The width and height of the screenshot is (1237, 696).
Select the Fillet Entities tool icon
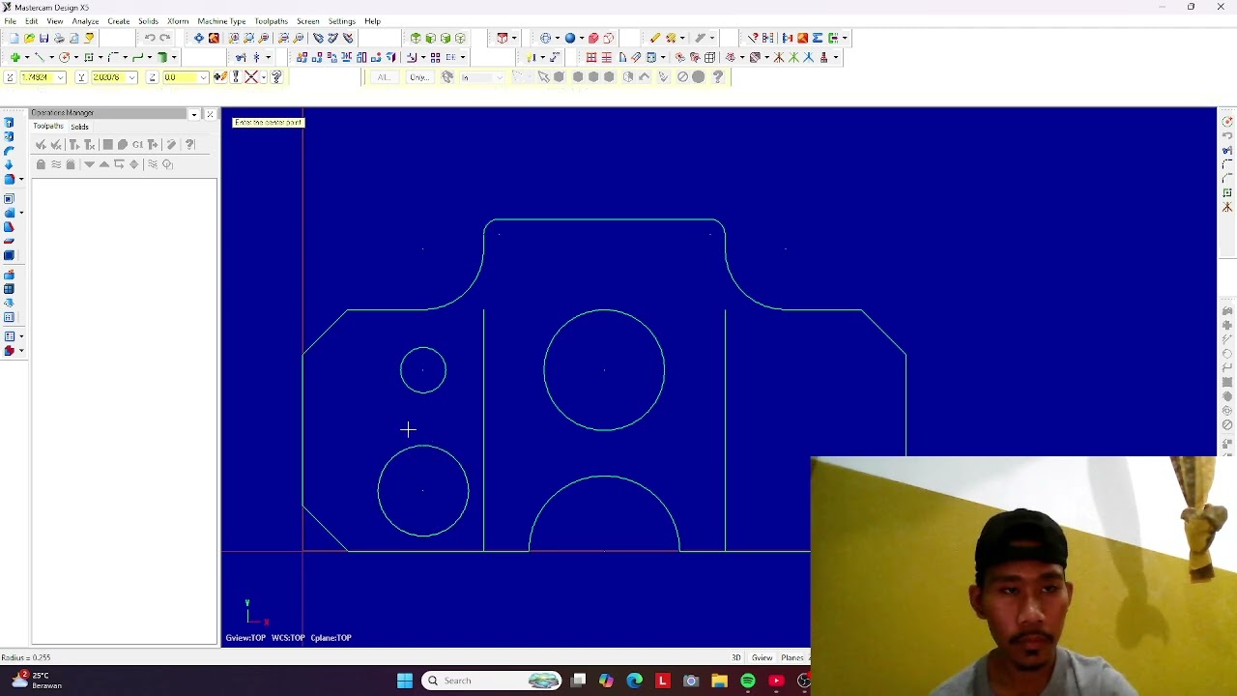click(x=113, y=57)
